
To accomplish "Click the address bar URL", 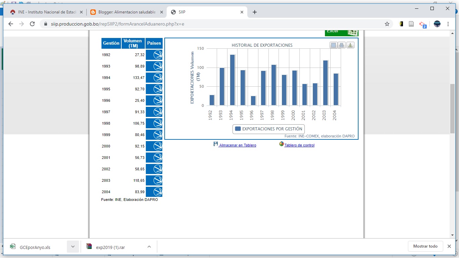I will tap(118, 24).
